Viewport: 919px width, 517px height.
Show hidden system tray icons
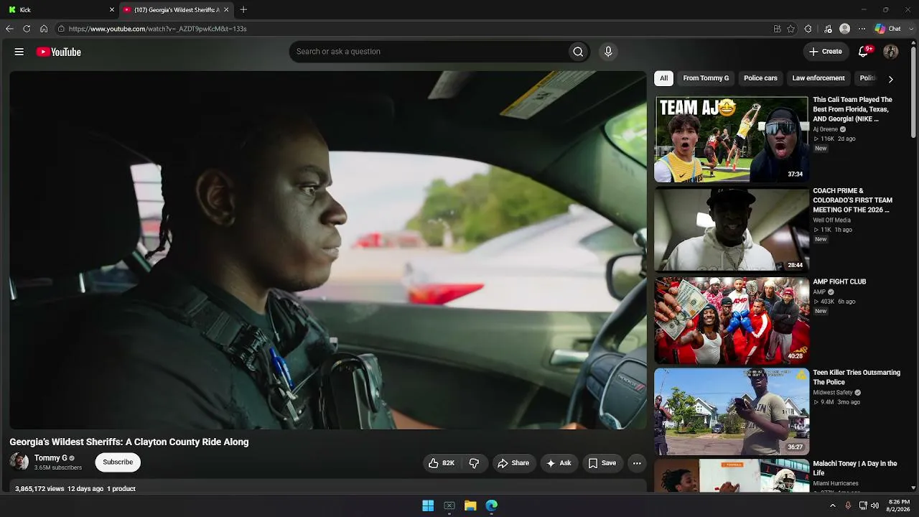point(833,506)
